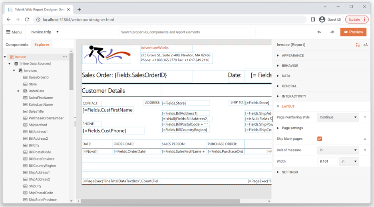374x207 pixels.
Task: Open the hamburger Menu icon
Action: tap(8, 32)
